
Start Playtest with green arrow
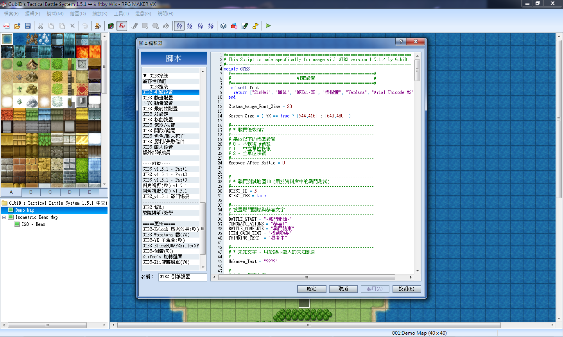pyautogui.click(x=268, y=26)
